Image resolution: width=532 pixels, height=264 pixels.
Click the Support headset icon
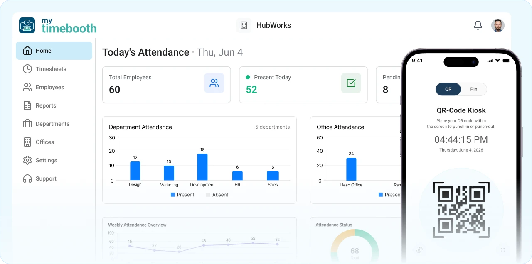point(27,178)
